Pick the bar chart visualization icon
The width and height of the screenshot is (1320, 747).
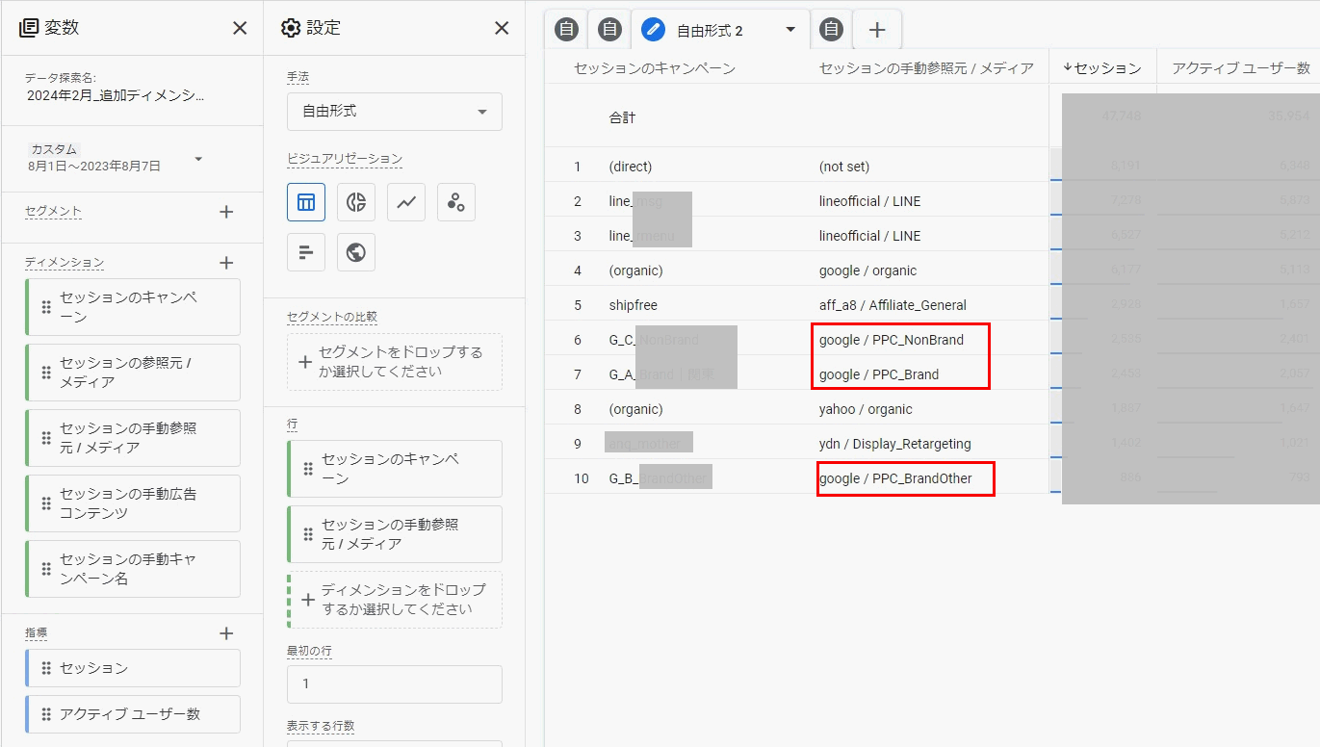[x=306, y=252]
